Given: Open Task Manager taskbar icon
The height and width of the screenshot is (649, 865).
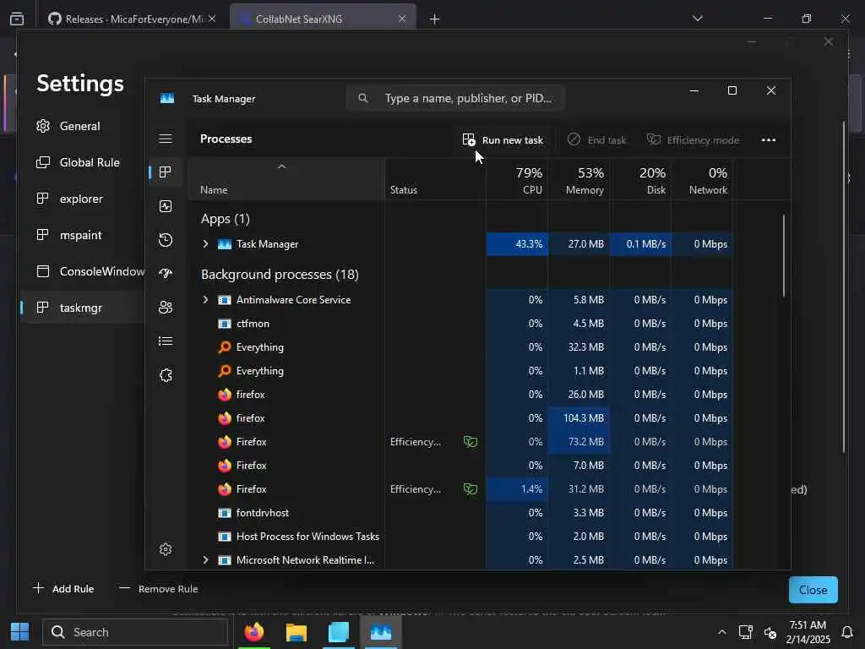Looking at the screenshot, I should (x=381, y=632).
